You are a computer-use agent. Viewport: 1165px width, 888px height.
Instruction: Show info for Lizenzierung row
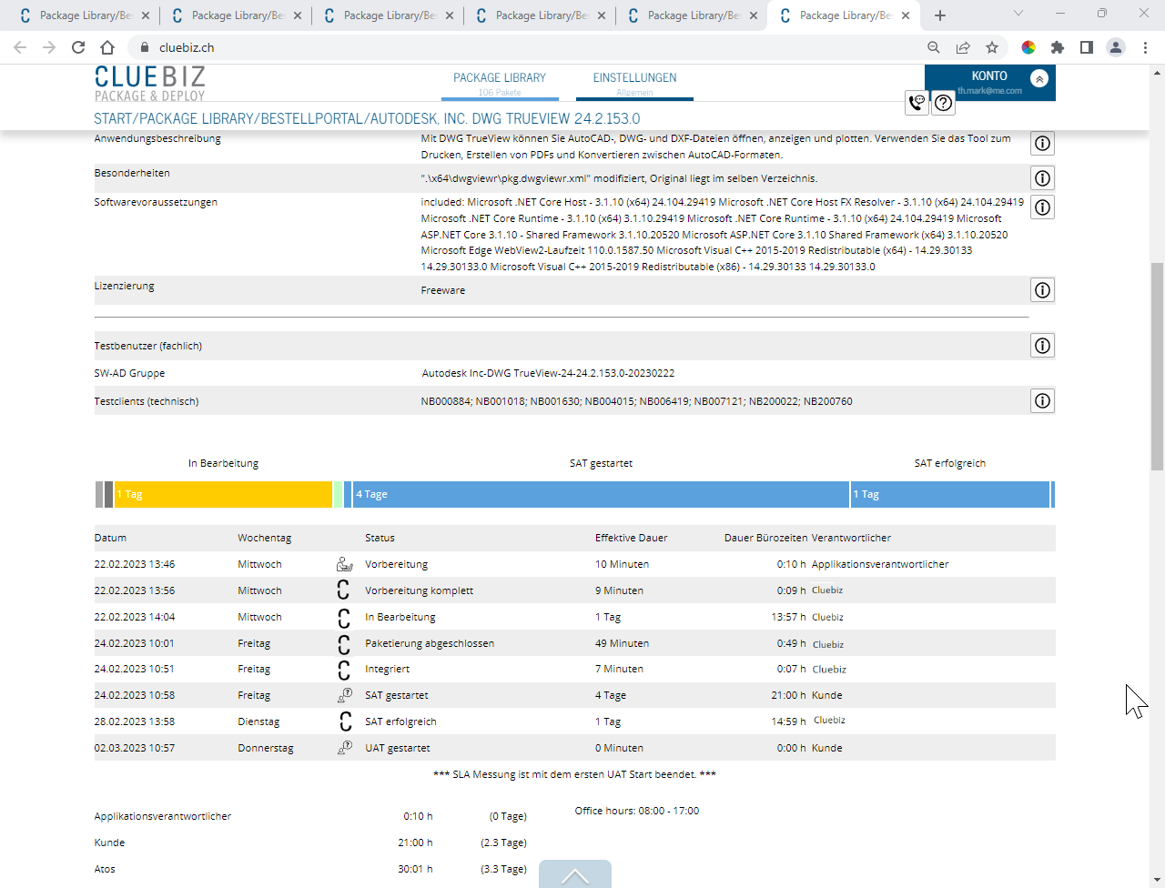[1042, 290]
